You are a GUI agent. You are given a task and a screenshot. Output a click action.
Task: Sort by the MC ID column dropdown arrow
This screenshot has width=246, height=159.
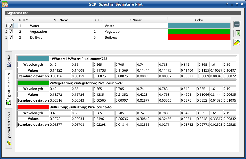pos(27,20)
